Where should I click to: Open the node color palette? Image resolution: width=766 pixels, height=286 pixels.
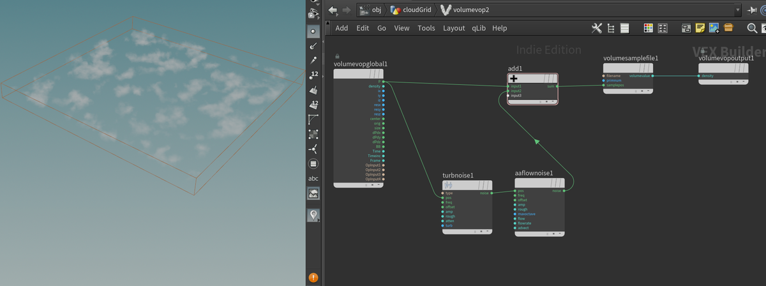point(648,28)
